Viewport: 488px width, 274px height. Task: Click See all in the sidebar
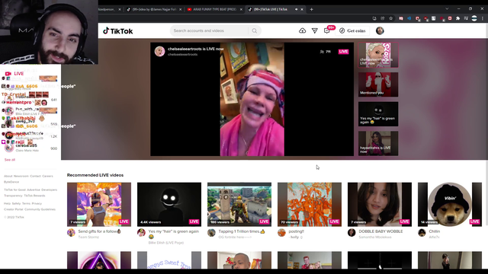tap(10, 160)
